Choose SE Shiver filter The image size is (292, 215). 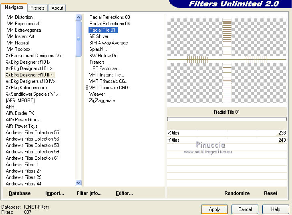coord(99,36)
